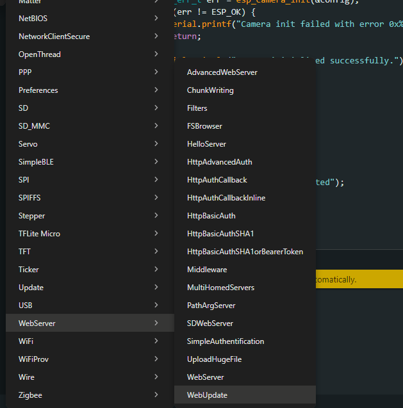
Task: Open the UploadHugeFile example
Action: (x=245, y=359)
